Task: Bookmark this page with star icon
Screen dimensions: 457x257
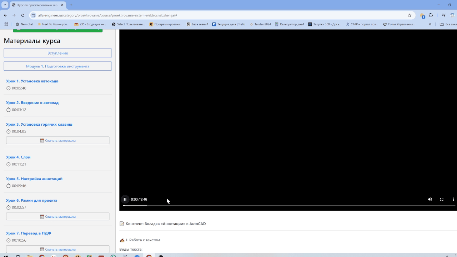Action: 410,15
